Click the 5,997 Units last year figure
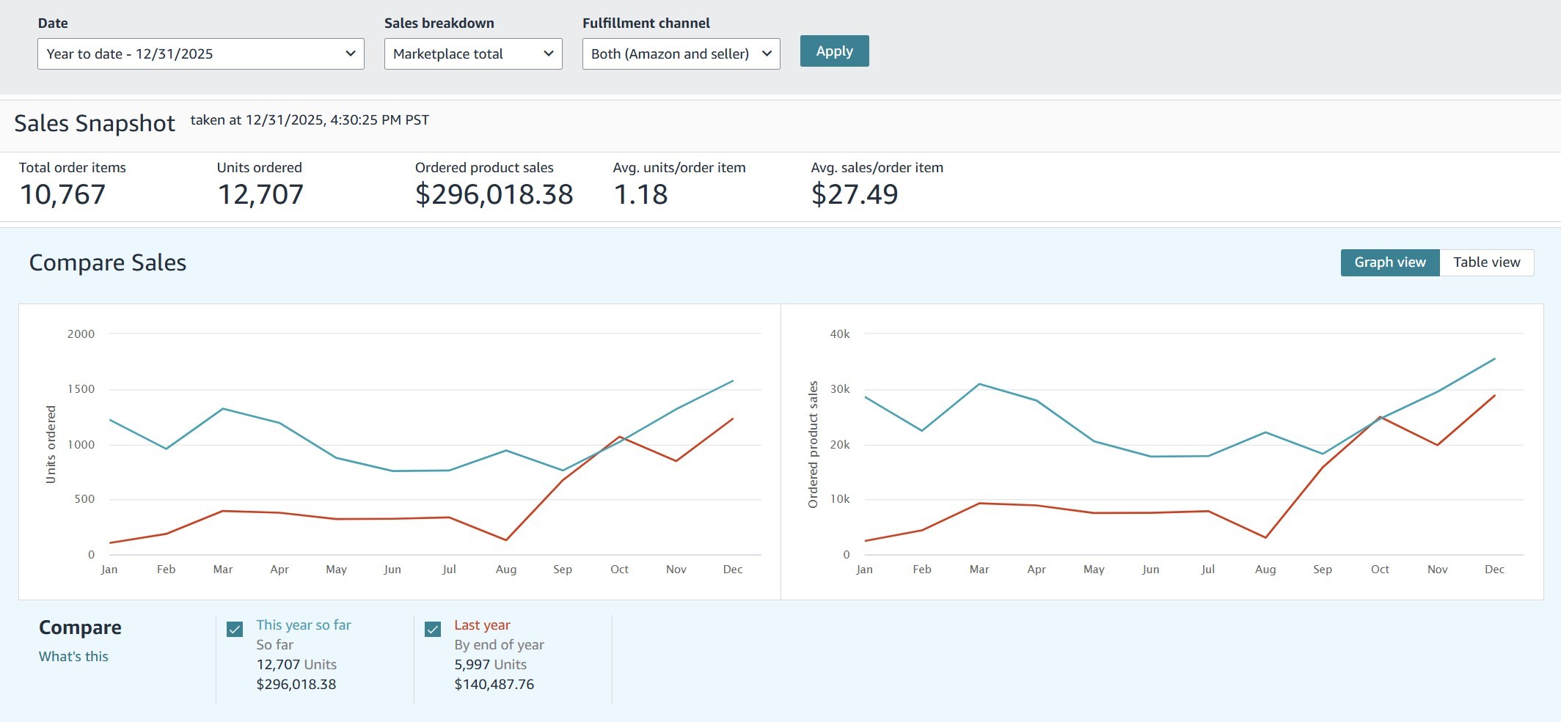This screenshot has height=722, width=1561. [x=490, y=665]
